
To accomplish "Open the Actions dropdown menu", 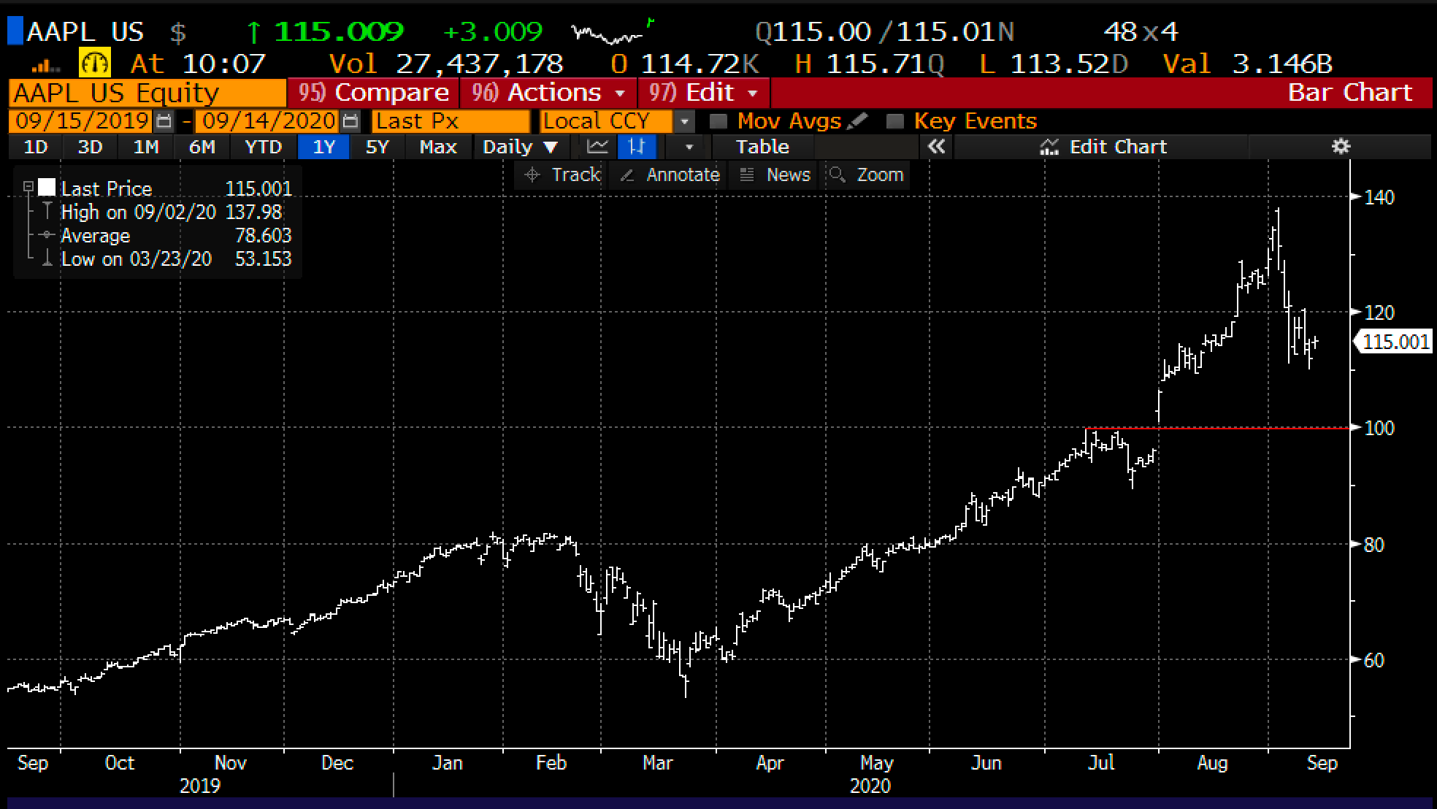I will coord(548,93).
